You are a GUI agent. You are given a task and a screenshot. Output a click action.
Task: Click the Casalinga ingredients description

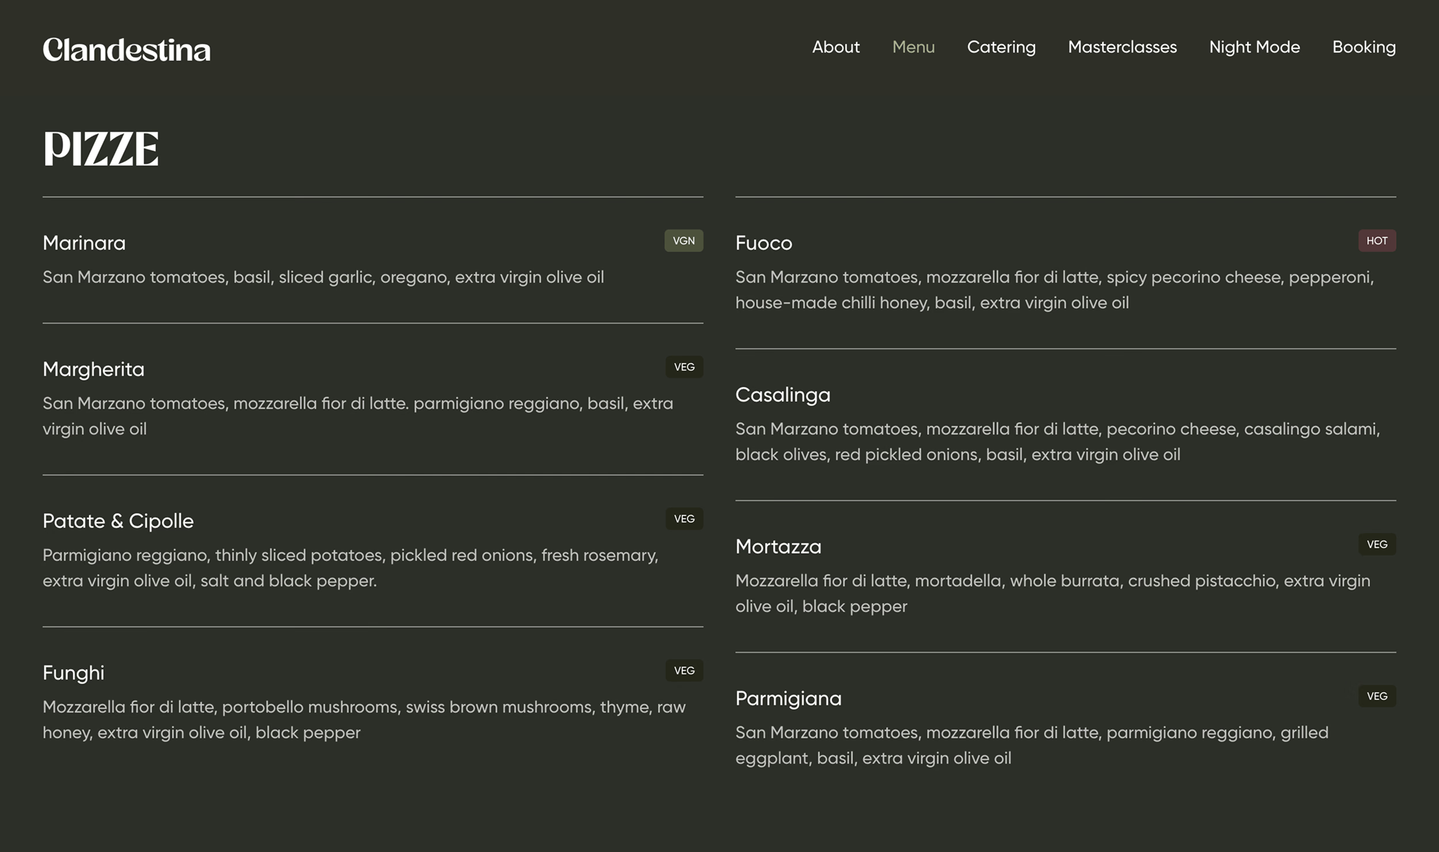click(1057, 442)
